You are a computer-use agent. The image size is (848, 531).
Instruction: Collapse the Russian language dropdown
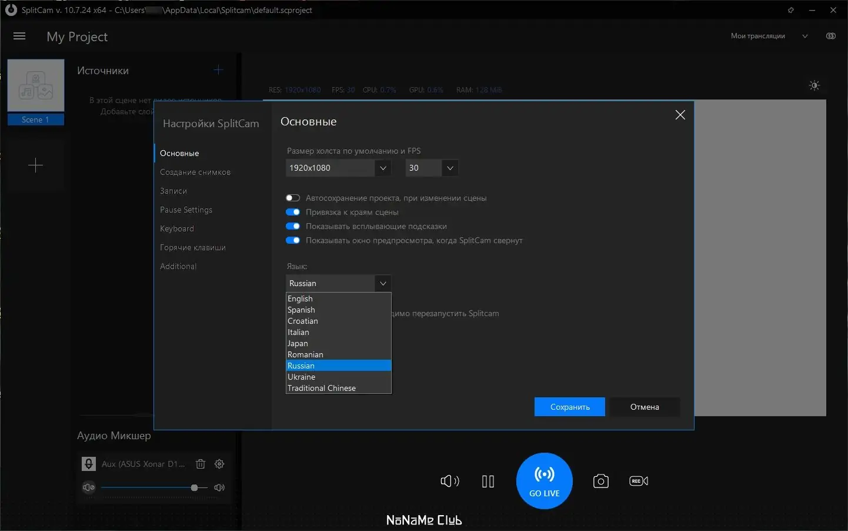point(339,283)
